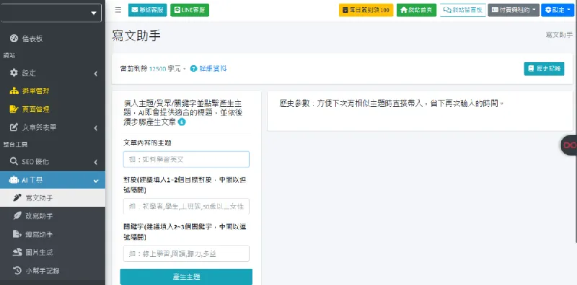The height and width of the screenshot is (285, 577).
Task: Expand the 文章與表單 chevron
Action: [96, 128]
